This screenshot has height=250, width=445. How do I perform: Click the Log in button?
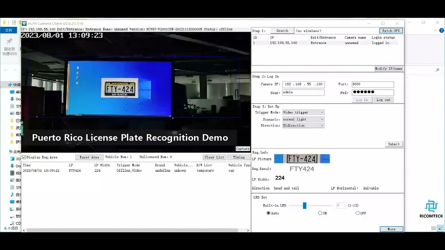362,100
